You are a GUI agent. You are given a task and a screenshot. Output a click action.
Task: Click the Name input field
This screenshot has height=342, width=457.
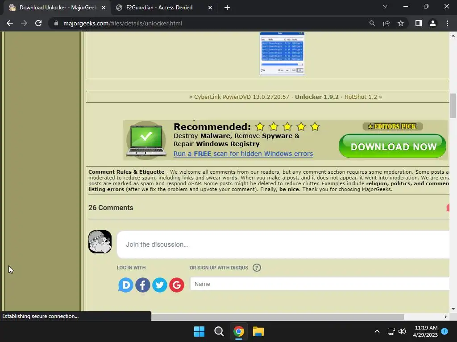[x=320, y=284]
